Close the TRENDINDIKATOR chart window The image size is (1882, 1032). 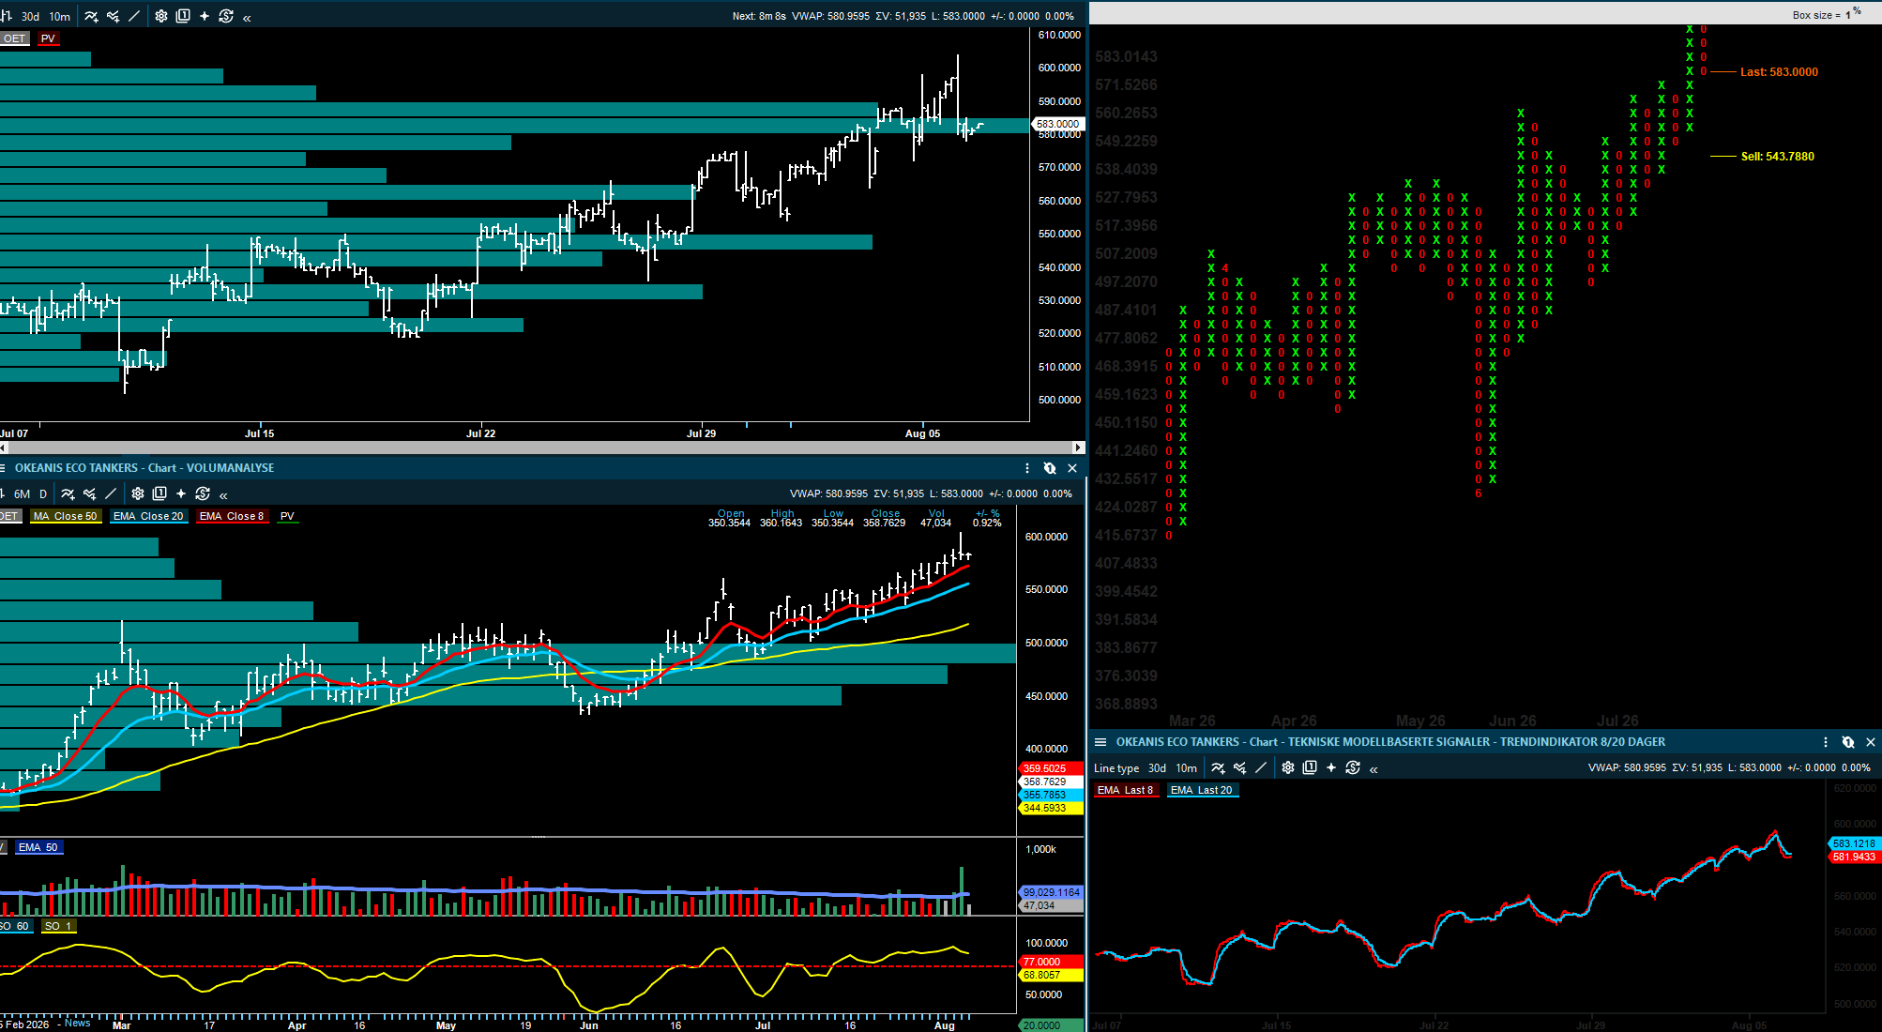pos(1871,742)
